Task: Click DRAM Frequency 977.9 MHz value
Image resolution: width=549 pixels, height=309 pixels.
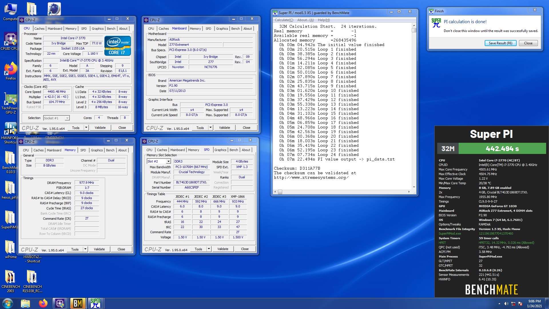Action: point(87,183)
